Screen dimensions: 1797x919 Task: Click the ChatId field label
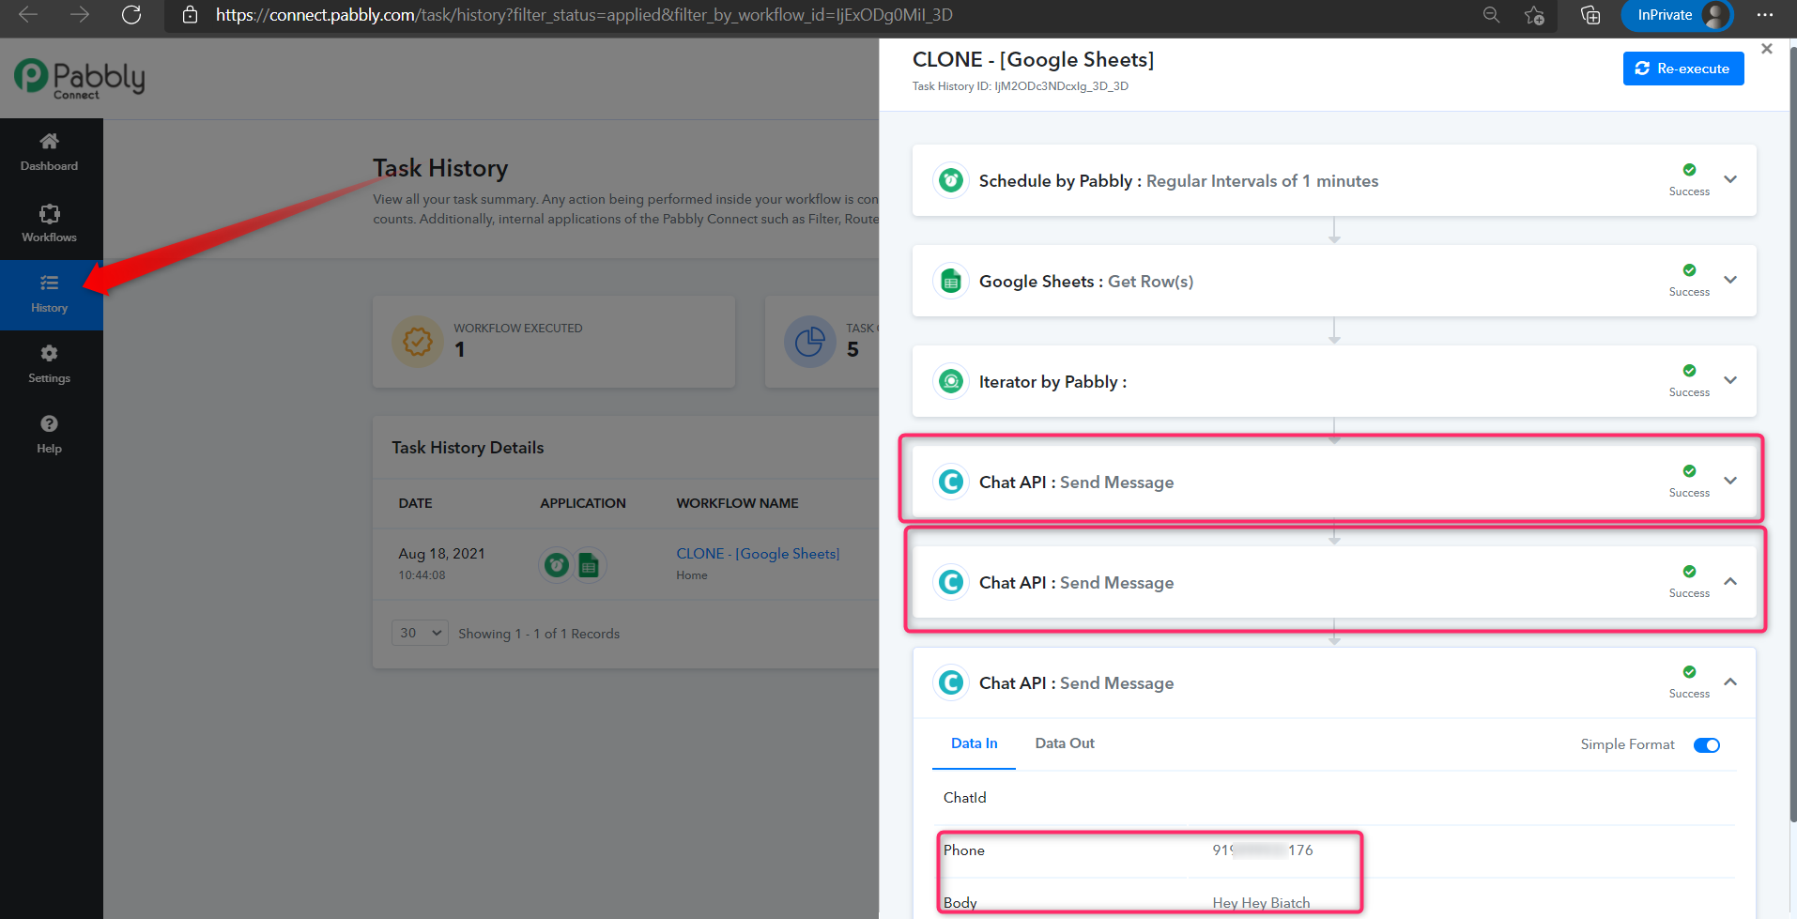(965, 798)
